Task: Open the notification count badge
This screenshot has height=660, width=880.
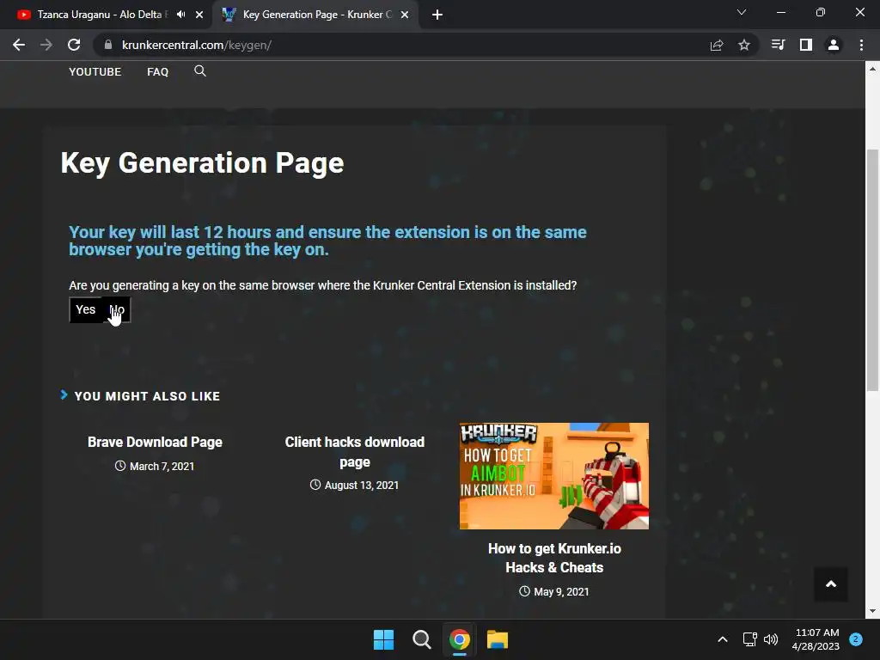Action: 856,639
